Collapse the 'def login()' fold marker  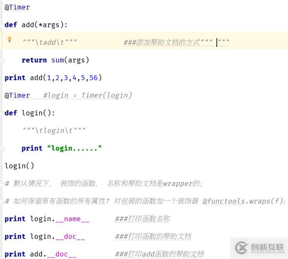tap(2, 113)
